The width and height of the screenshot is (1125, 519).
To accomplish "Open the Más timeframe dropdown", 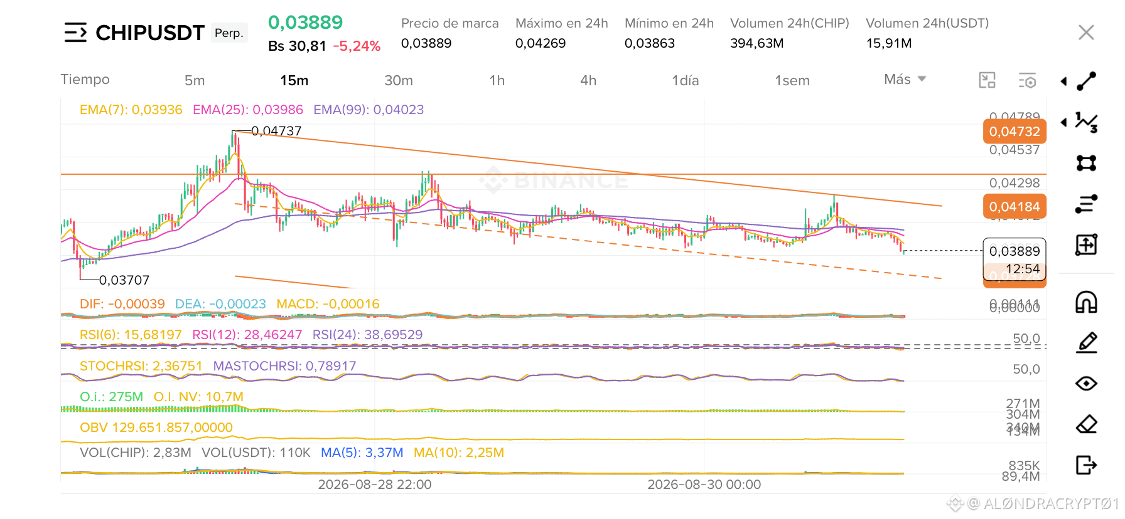I will (905, 80).
